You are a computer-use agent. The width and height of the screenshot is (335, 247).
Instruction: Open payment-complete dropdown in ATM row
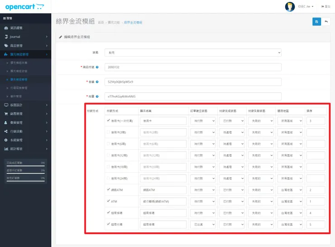pyautogui.click(x=232, y=201)
